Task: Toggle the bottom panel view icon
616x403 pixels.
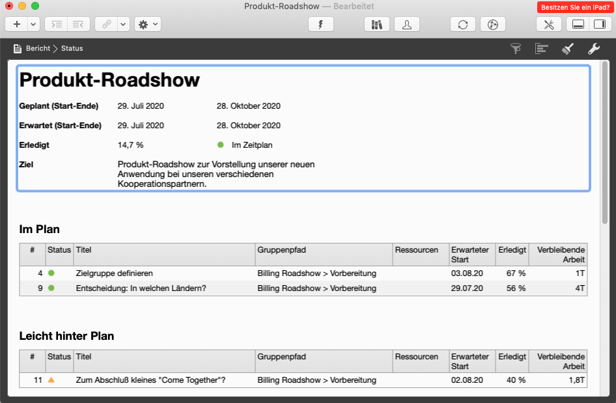Action: pyautogui.click(x=578, y=24)
